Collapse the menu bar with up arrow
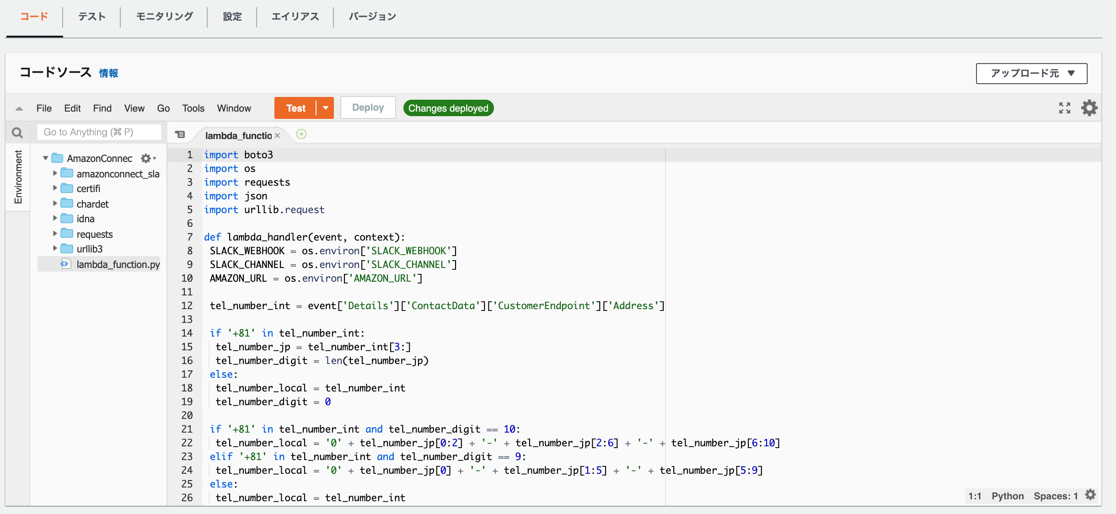 [19, 108]
